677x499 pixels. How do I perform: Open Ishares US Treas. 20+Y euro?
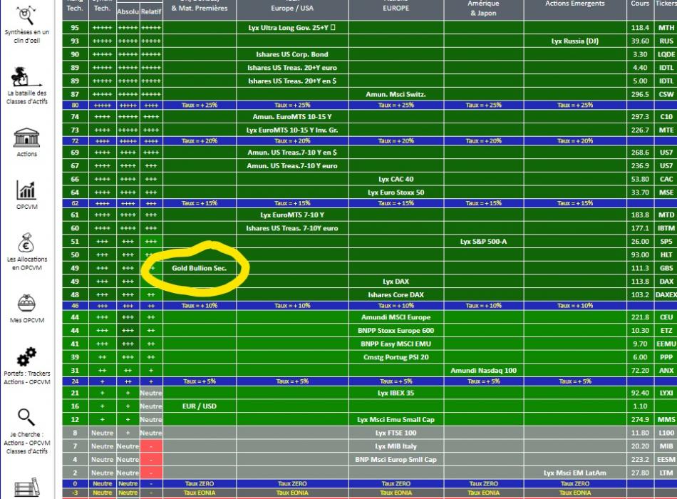point(292,68)
